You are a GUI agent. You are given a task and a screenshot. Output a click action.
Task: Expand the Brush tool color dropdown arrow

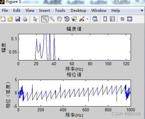(x=87, y=19)
